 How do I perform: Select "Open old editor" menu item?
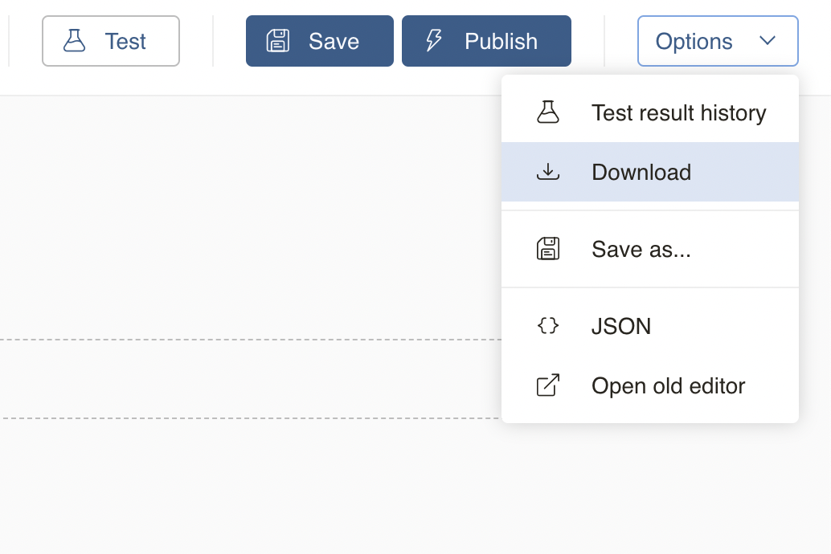point(668,385)
